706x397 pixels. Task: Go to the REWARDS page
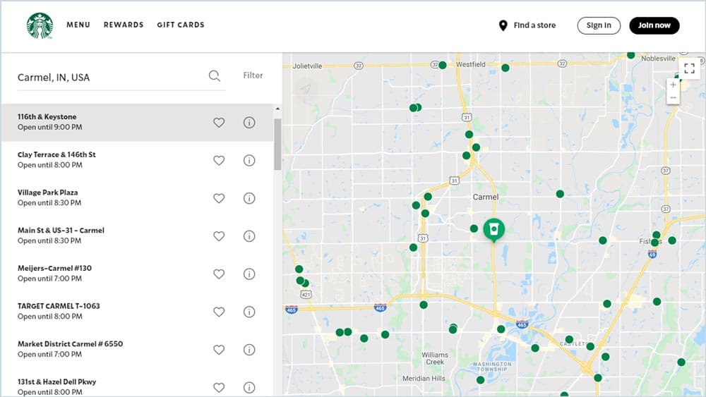coord(124,25)
